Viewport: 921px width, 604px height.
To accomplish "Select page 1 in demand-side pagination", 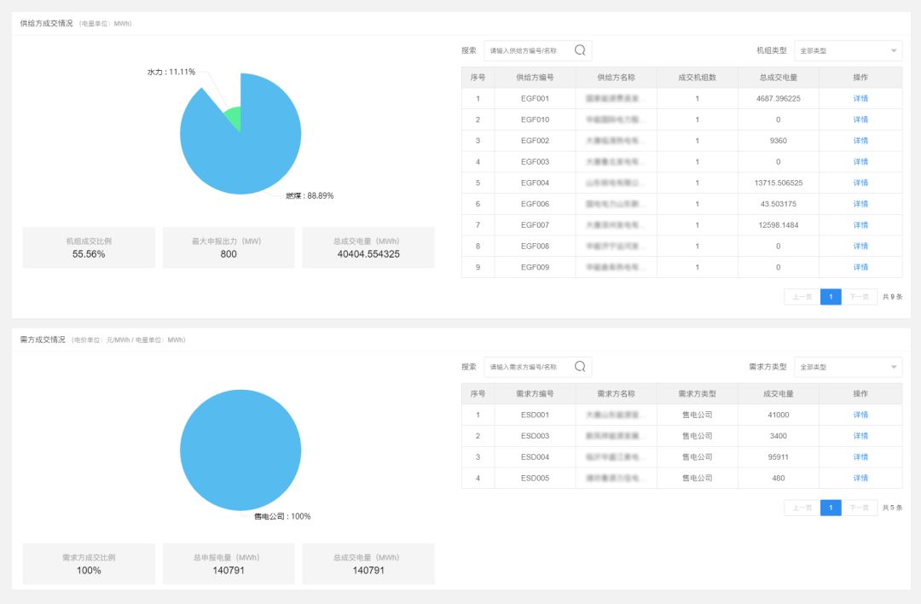I will [831, 508].
